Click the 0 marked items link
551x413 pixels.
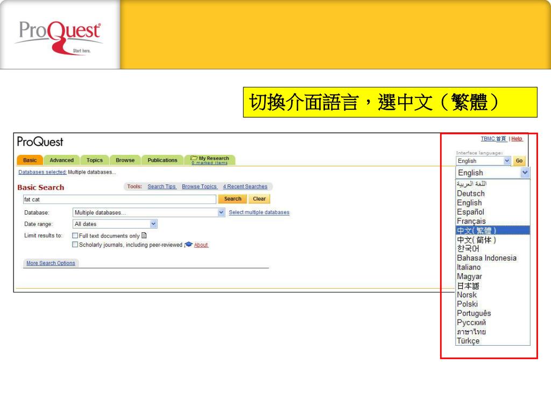click(x=209, y=162)
